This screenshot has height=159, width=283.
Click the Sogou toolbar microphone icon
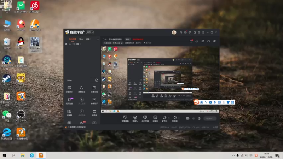[215, 102]
